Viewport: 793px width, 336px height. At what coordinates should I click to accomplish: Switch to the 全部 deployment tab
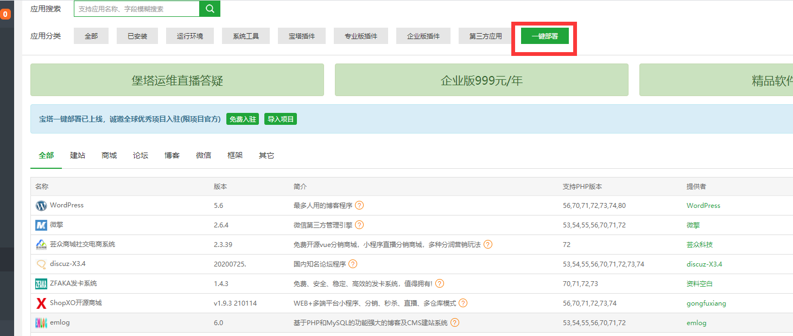tap(46, 155)
